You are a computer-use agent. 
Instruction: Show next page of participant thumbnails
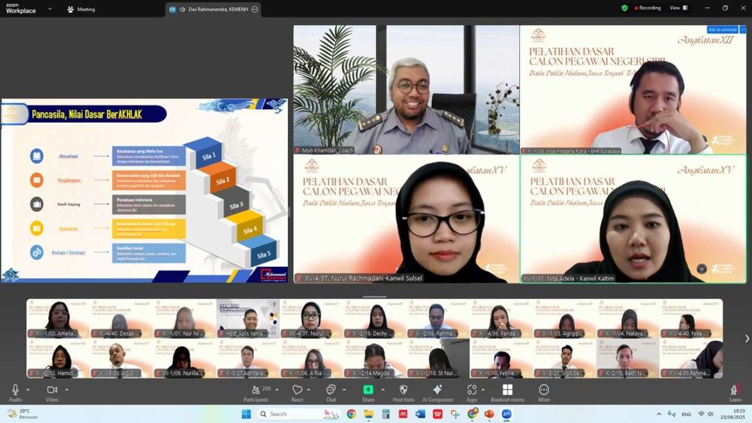click(x=747, y=339)
